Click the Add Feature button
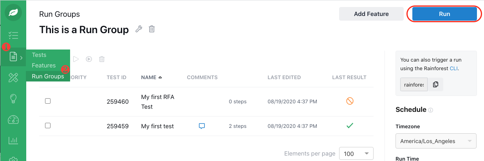The height and width of the screenshot is (161, 484). click(371, 14)
